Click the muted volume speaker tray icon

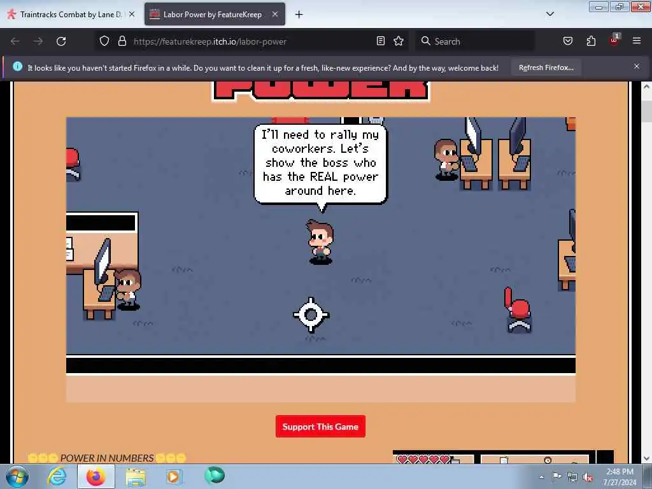point(588,478)
